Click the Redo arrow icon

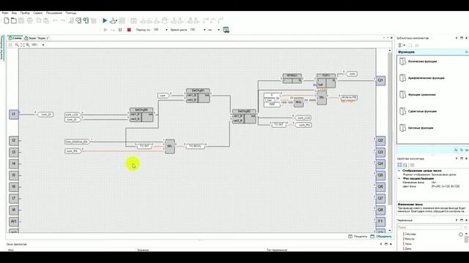[x=62, y=20]
